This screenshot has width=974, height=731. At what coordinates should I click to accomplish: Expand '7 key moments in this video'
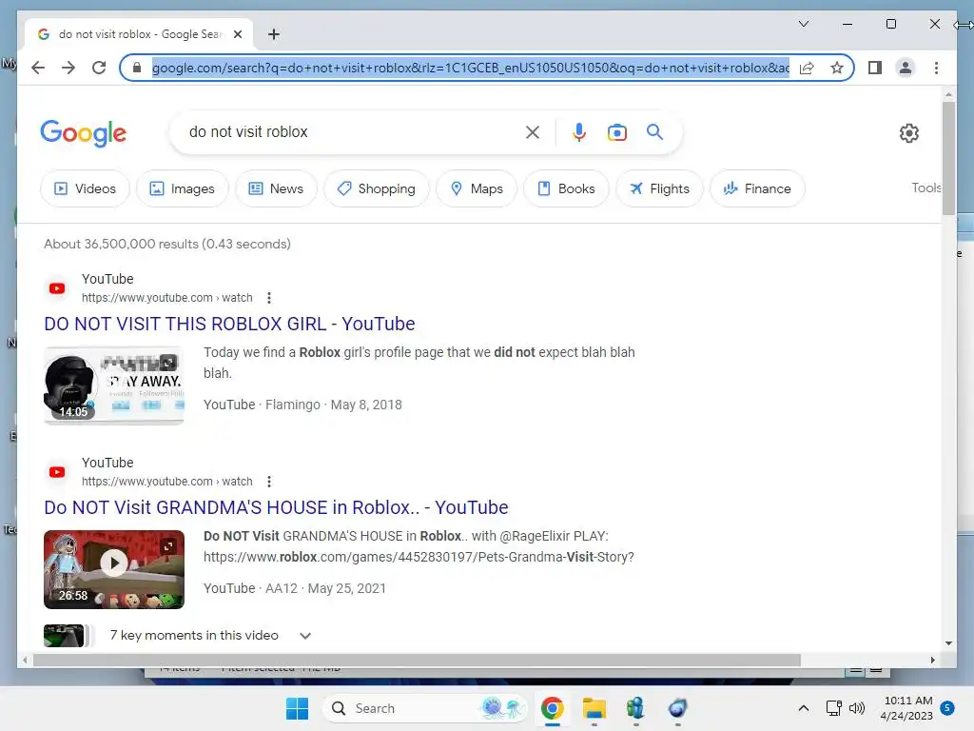click(x=305, y=635)
